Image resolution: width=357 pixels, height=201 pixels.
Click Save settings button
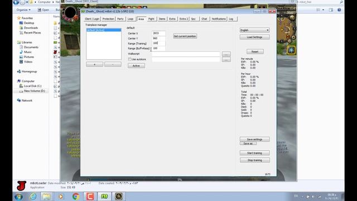click(x=254, y=139)
